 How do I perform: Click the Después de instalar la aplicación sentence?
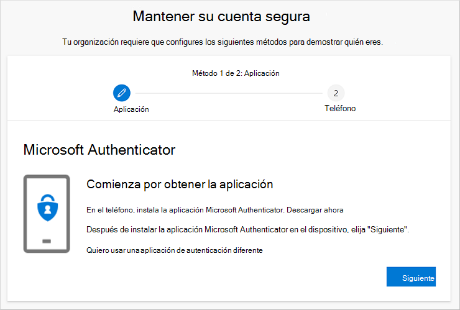247,230
